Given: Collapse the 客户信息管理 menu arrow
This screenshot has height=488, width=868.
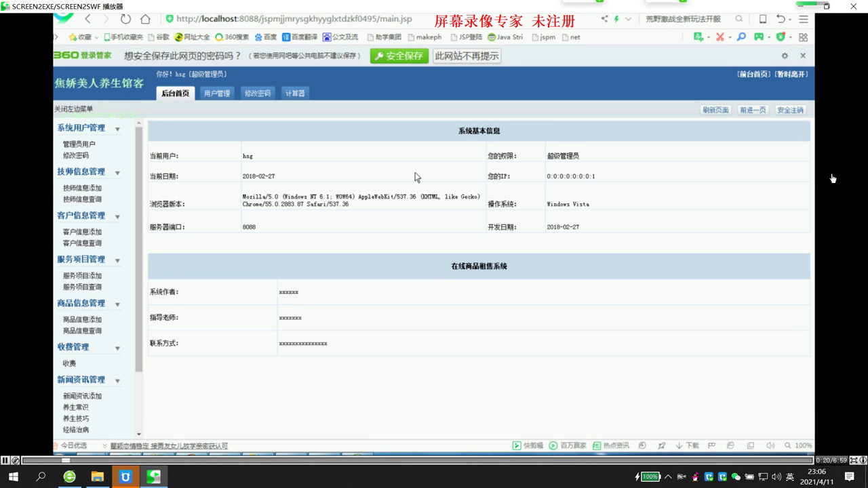Looking at the screenshot, I should 117,216.
